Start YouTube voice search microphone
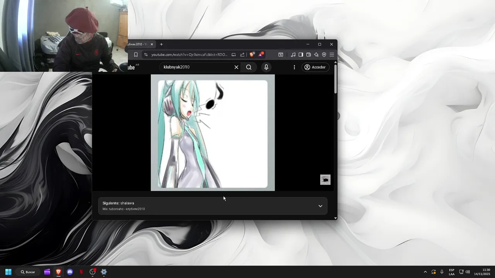 point(266,67)
